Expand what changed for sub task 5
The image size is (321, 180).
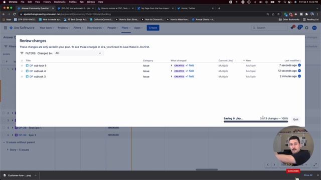pyautogui.click(x=172, y=65)
